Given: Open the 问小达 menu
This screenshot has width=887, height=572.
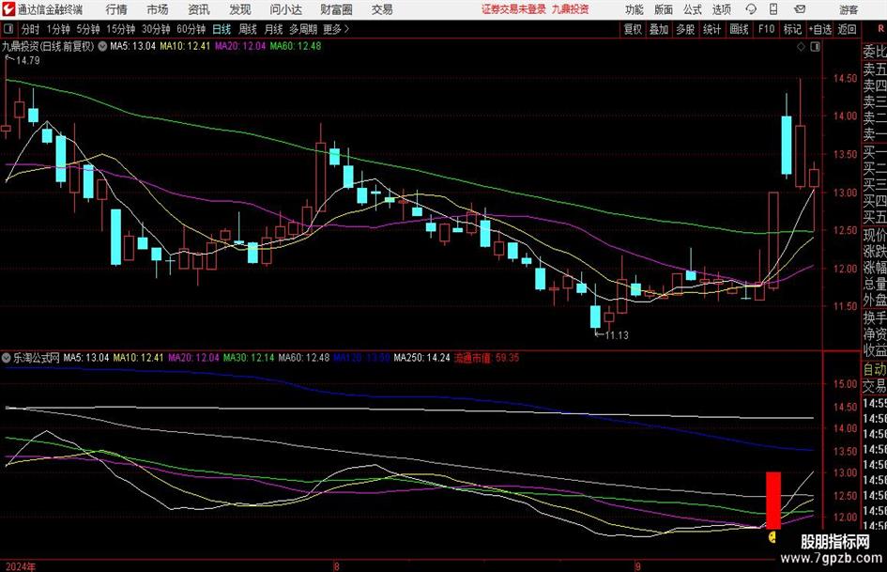Looking at the screenshot, I should 285,9.
